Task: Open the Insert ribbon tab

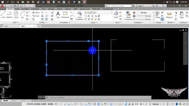Action: click(x=17, y=9)
